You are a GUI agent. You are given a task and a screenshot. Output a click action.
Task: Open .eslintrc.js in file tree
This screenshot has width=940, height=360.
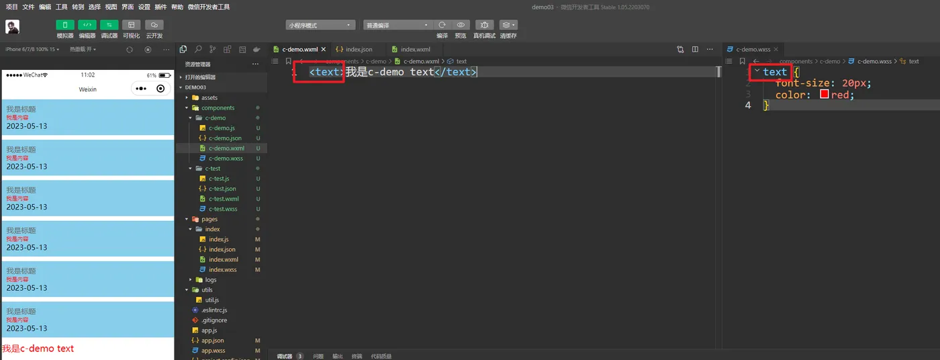(214, 310)
